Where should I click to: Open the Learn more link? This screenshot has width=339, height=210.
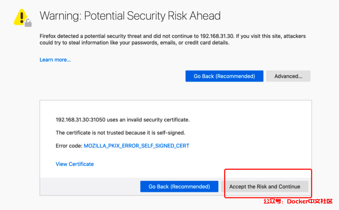click(x=55, y=60)
